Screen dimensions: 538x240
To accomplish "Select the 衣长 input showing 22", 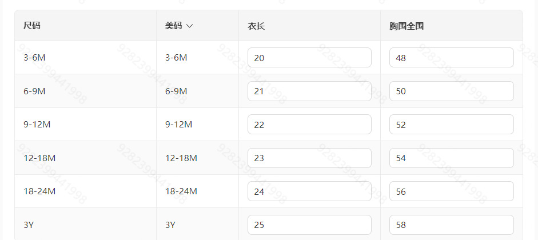I will [309, 125].
